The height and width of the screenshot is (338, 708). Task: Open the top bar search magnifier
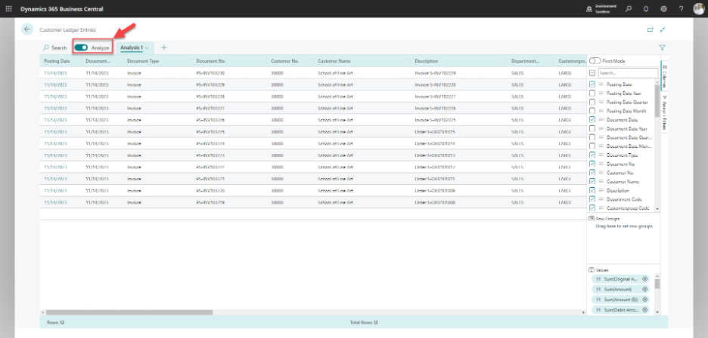tap(629, 8)
